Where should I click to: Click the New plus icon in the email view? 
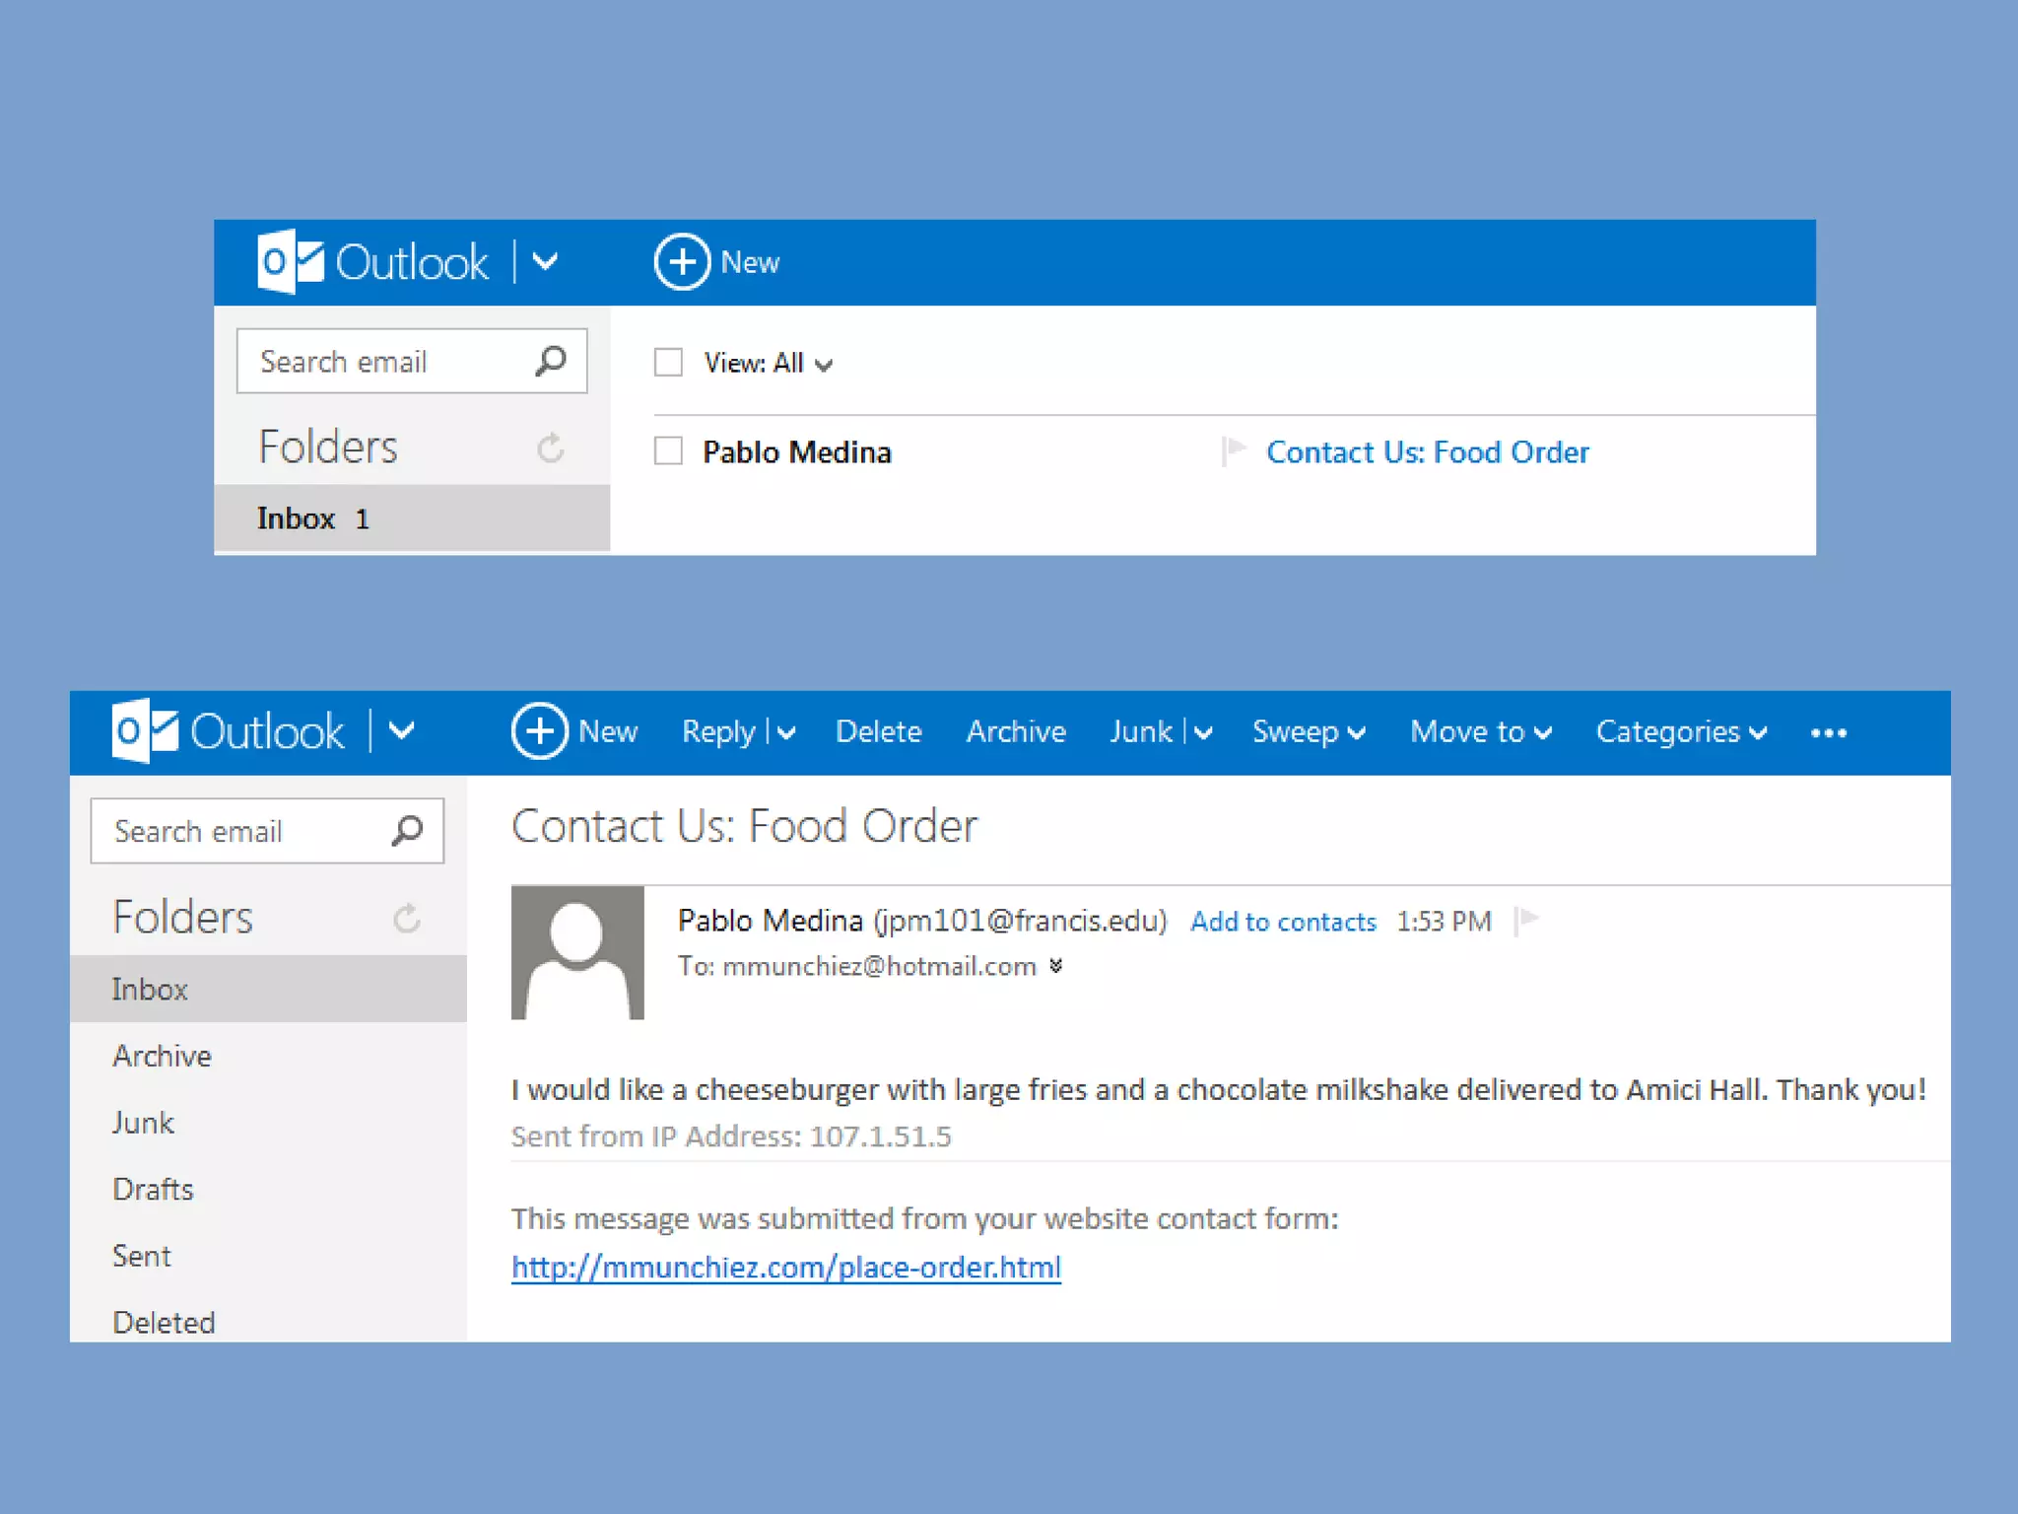click(x=539, y=731)
